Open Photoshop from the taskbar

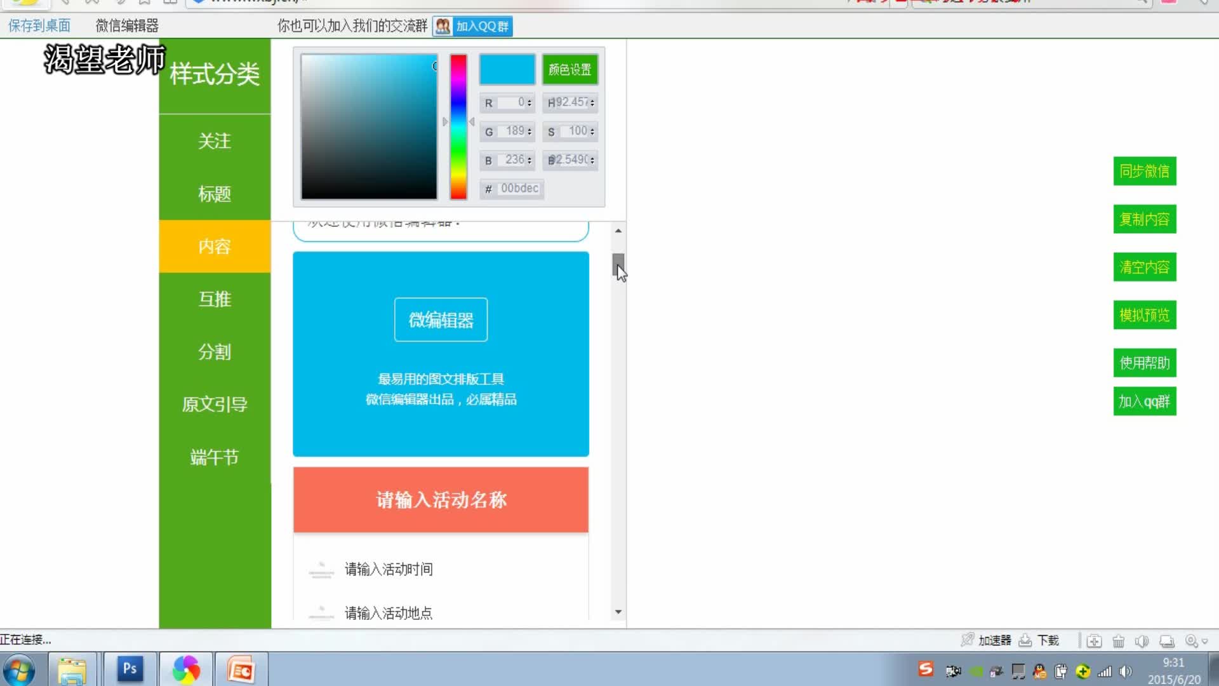130,669
